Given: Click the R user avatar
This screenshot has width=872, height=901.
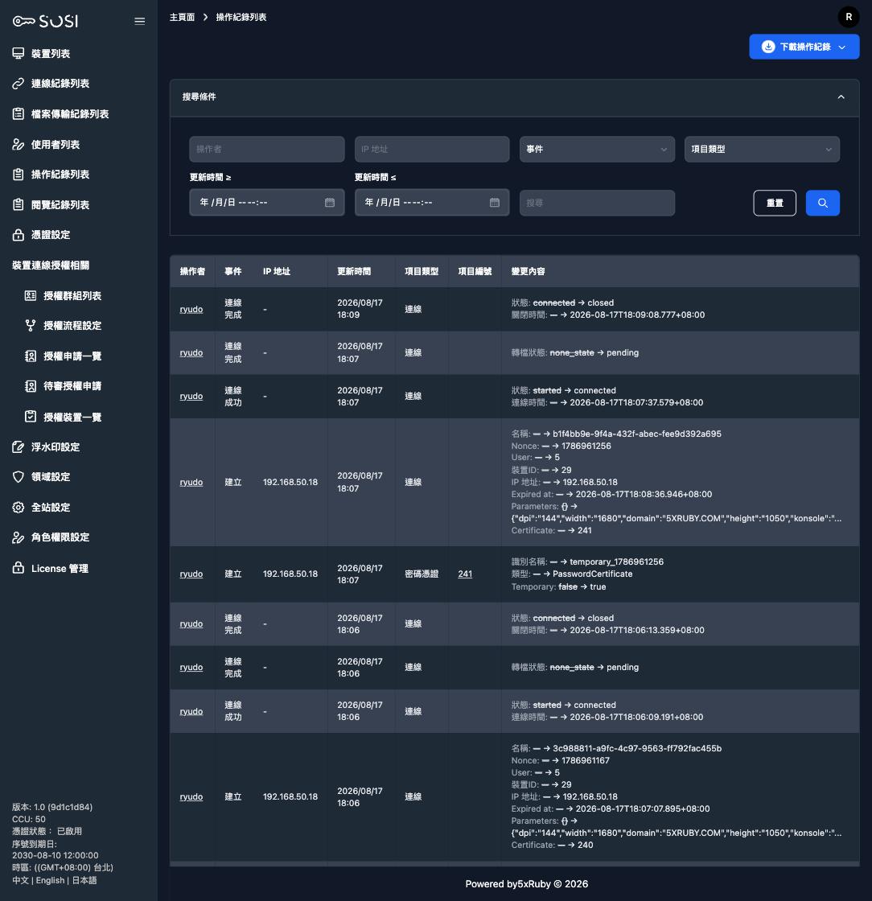Looking at the screenshot, I should pos(849,17).
